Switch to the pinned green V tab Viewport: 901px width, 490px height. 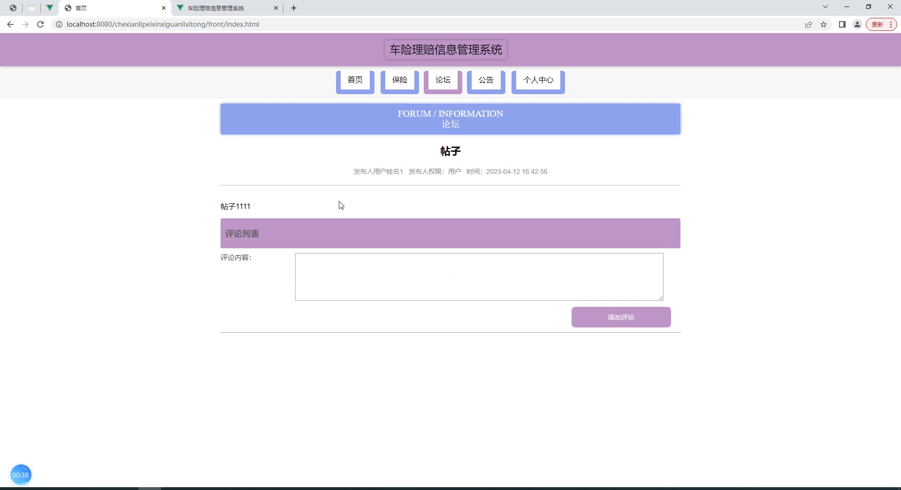(49, 8)
